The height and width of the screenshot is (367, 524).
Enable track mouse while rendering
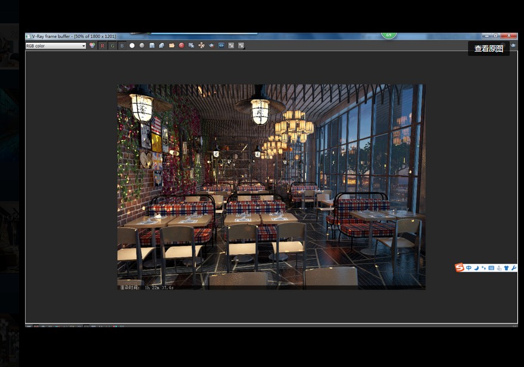click(x=201, y=46)
